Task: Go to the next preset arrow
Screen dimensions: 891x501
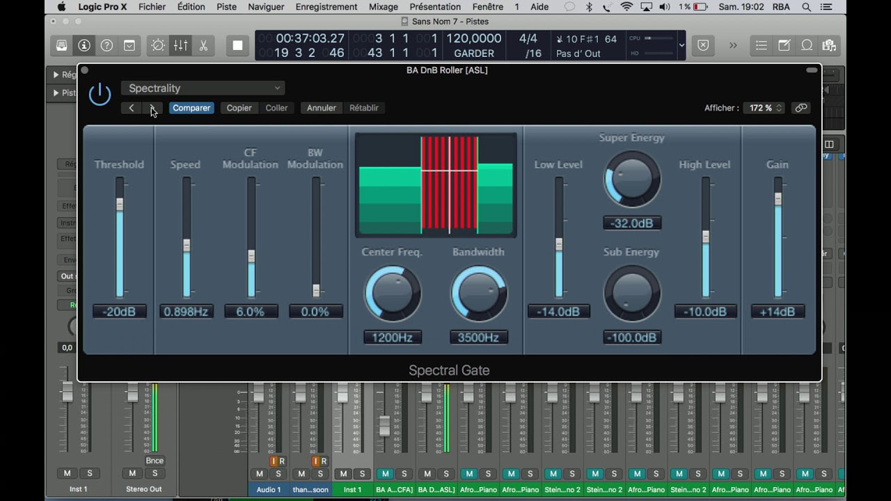Action: 152,108
